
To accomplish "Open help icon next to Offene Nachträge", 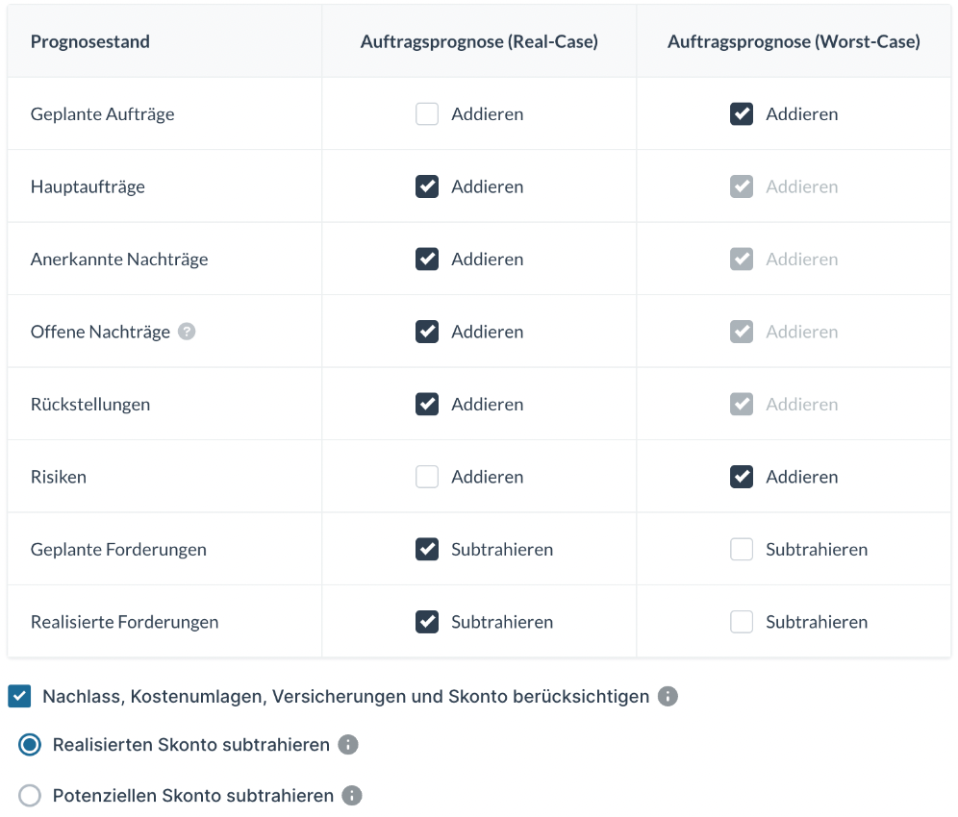I will tap(187, 332).
